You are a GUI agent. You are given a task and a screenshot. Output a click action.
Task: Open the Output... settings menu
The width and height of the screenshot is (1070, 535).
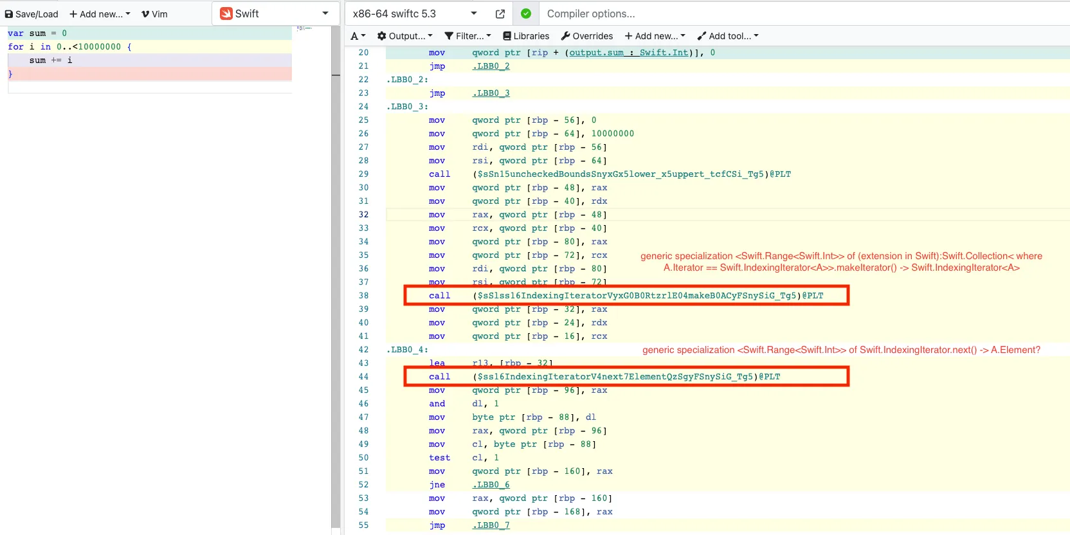click(405, 36)
